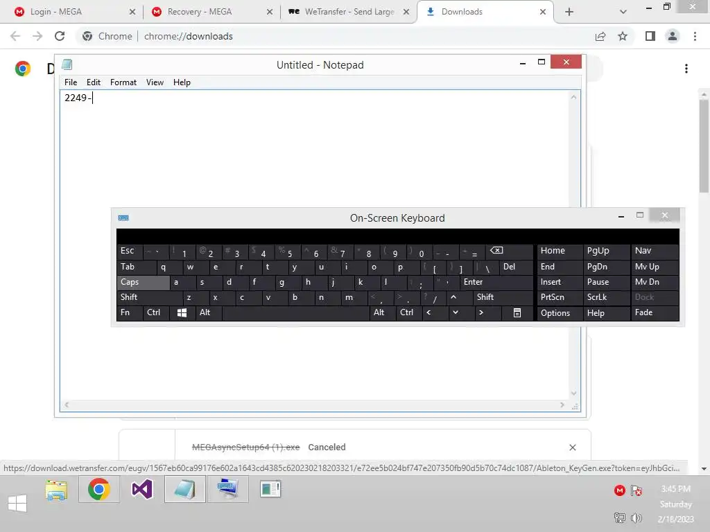Toggle left Shift key on On-Screen Keyboard
Image resolution: width=710 pixels, height=532 pixels.
click(x=150, y=297)
